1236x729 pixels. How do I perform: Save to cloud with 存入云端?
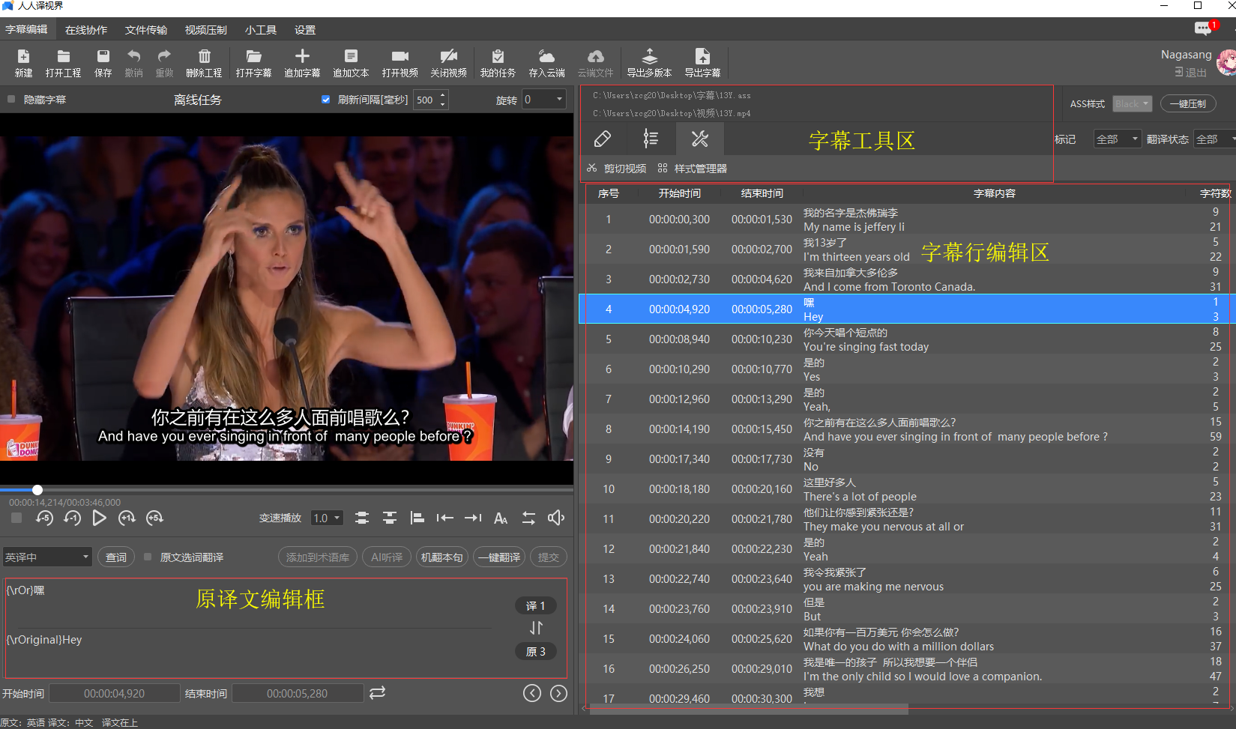pos(546,63)
